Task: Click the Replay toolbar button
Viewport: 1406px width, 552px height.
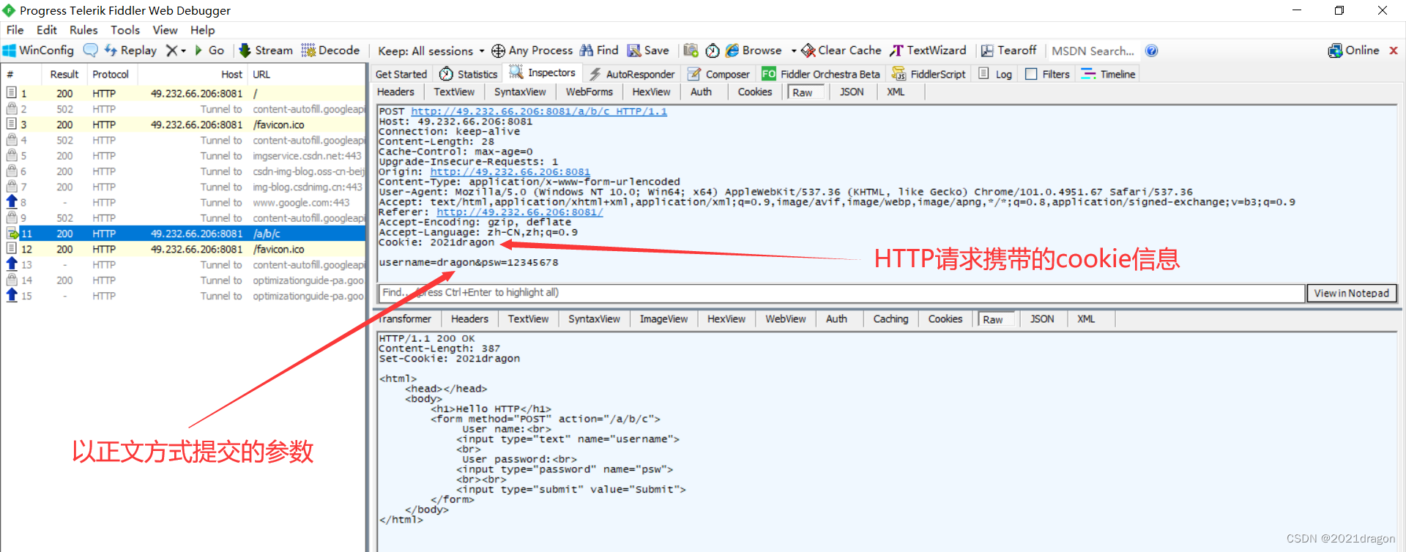Action: (x=130, y=51)
